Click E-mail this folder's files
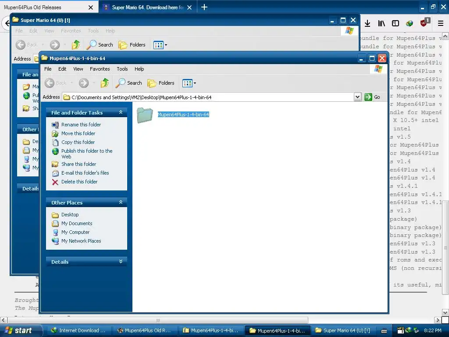449x337 pixels. tap(85, 173)
